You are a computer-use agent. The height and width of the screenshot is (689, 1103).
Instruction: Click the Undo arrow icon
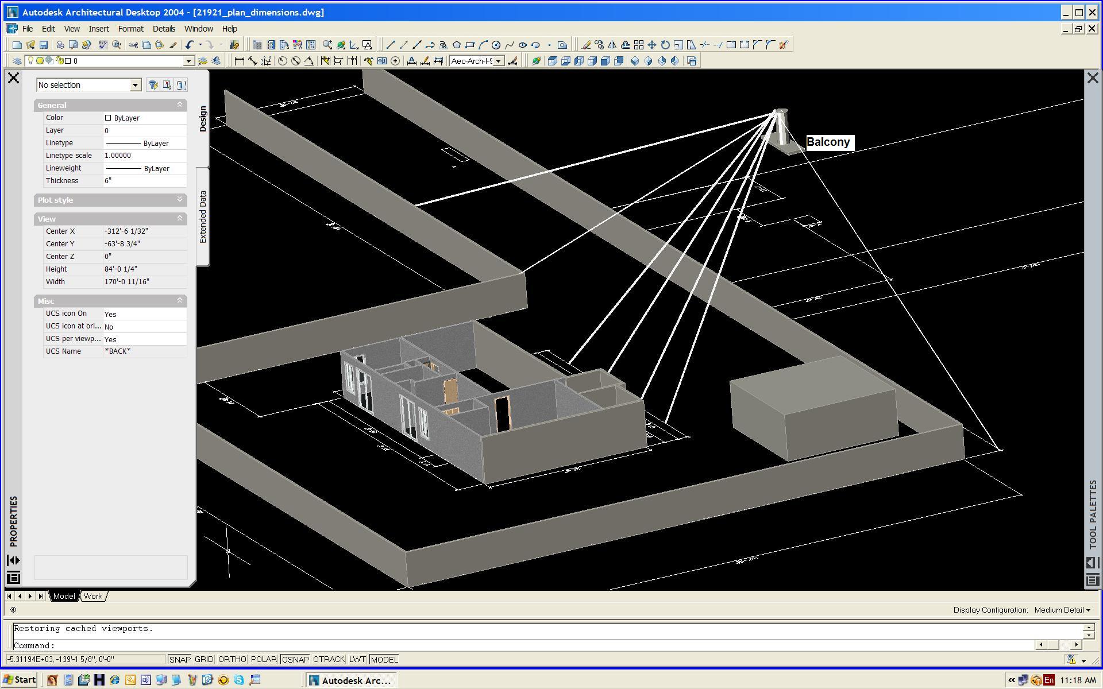(x=190, y=45)
